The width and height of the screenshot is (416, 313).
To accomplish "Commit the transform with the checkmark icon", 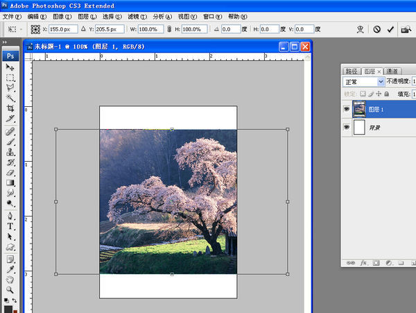I will pyautogui.click(x=391, y=30).
